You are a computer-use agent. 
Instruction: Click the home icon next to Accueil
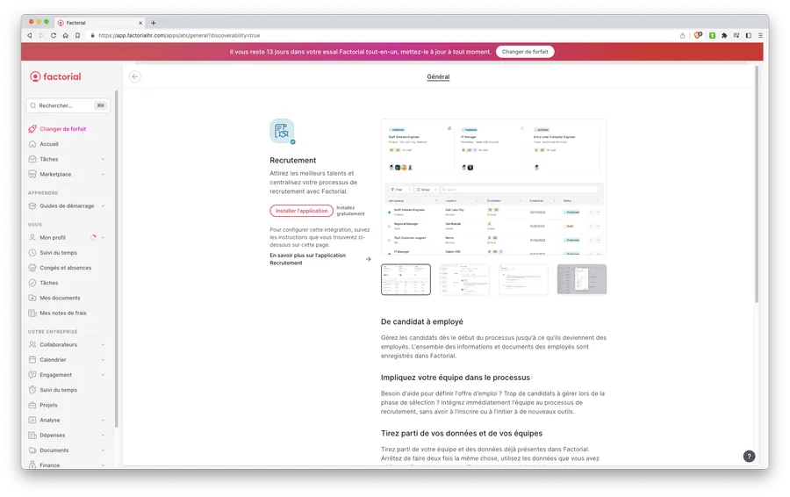coord(32,144)
